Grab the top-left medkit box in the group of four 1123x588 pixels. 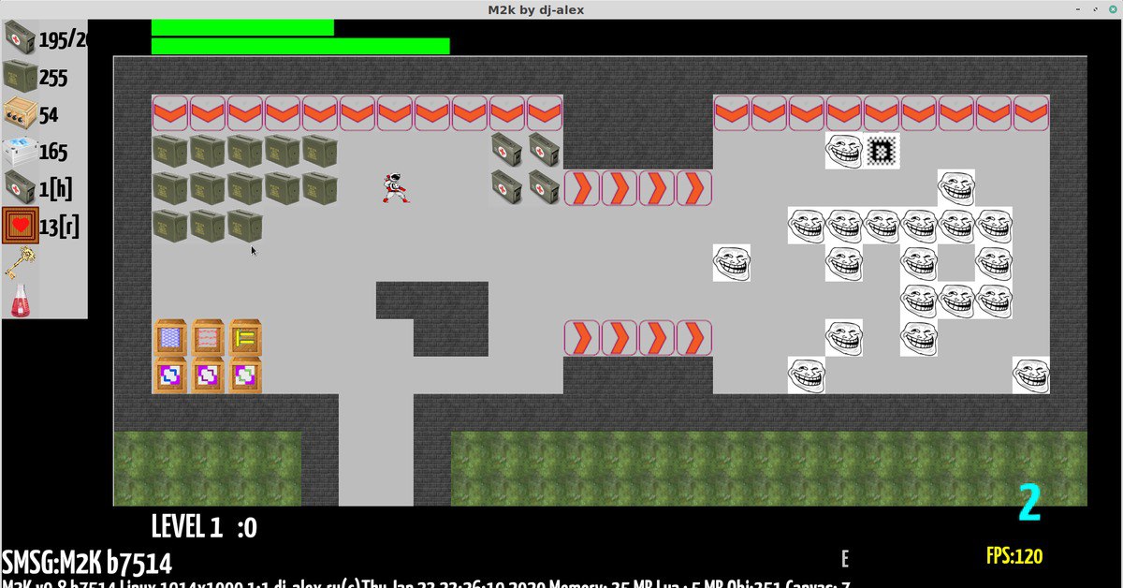coord(507,151)
